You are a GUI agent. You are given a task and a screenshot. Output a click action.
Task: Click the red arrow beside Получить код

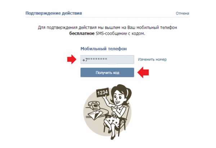[x=143, y=72]
